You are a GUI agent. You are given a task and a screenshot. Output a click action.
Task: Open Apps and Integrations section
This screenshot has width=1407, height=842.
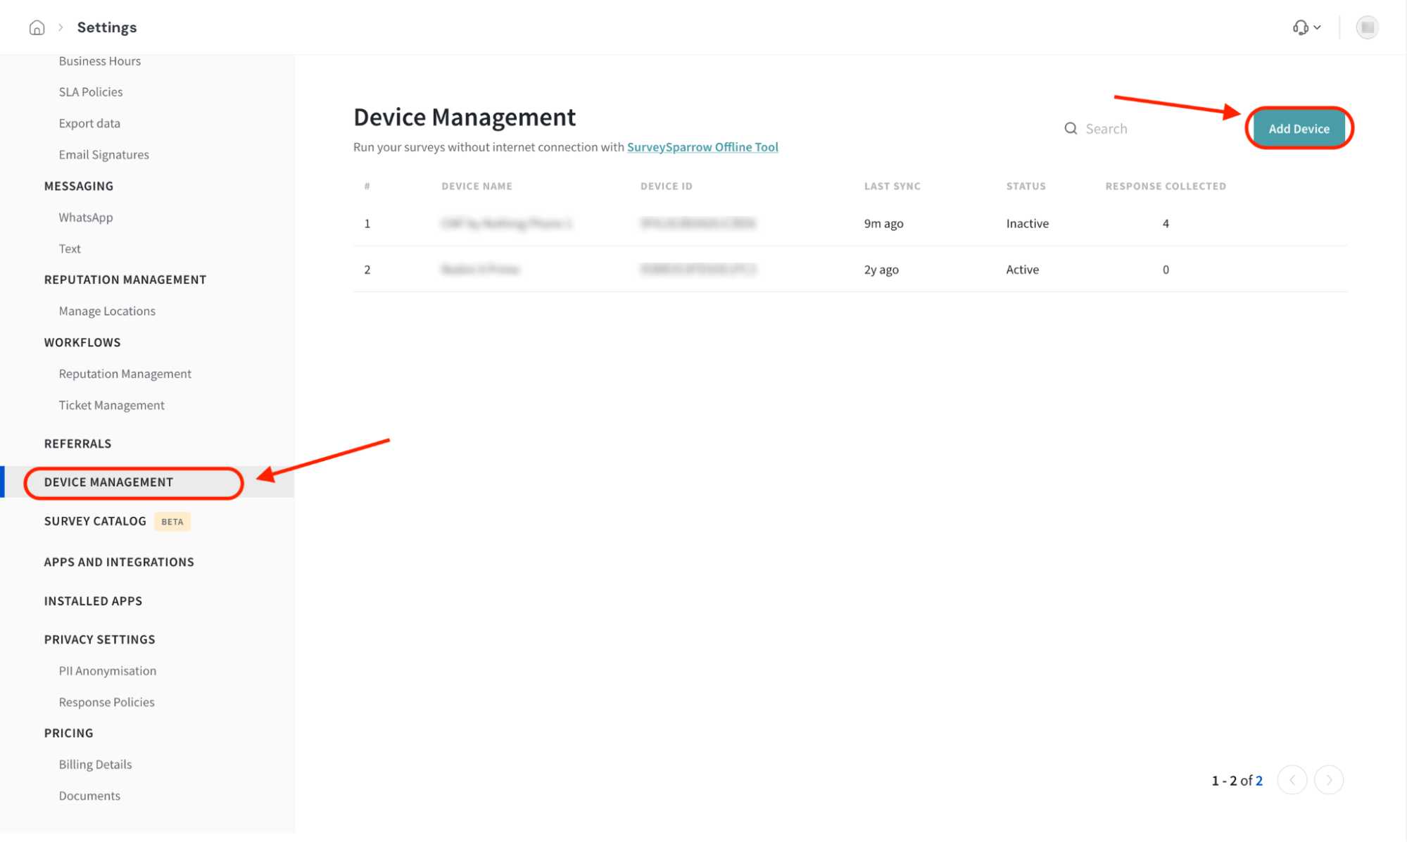(x=119, y=562)
